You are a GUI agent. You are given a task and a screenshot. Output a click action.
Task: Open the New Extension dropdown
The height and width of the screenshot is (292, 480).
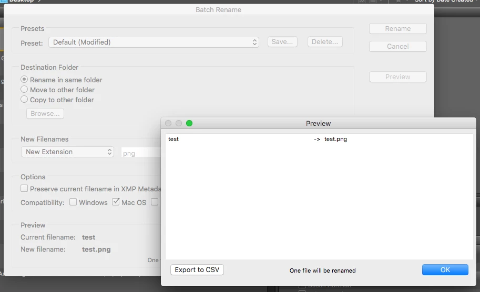[x=67, y=152]
